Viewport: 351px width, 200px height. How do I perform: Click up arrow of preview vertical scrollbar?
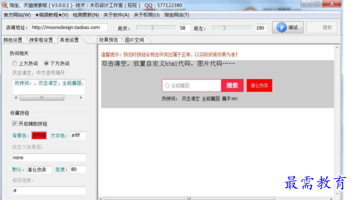click(337, 47)
